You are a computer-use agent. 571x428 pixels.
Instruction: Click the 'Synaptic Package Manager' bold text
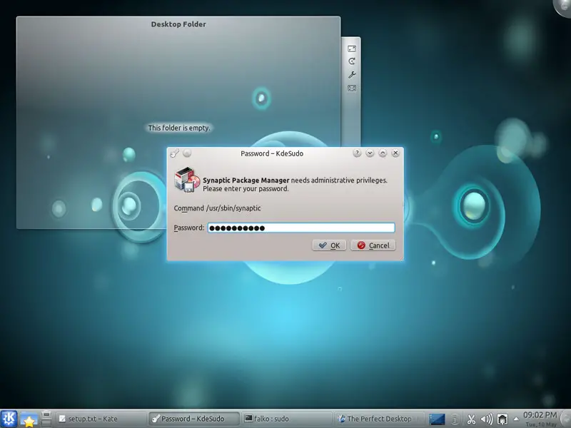[246, 180]
